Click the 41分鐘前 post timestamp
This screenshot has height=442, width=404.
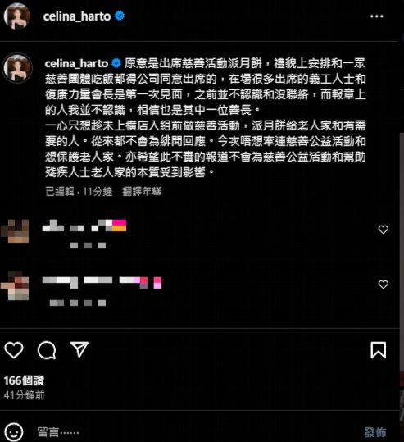(x=25, y=395)
